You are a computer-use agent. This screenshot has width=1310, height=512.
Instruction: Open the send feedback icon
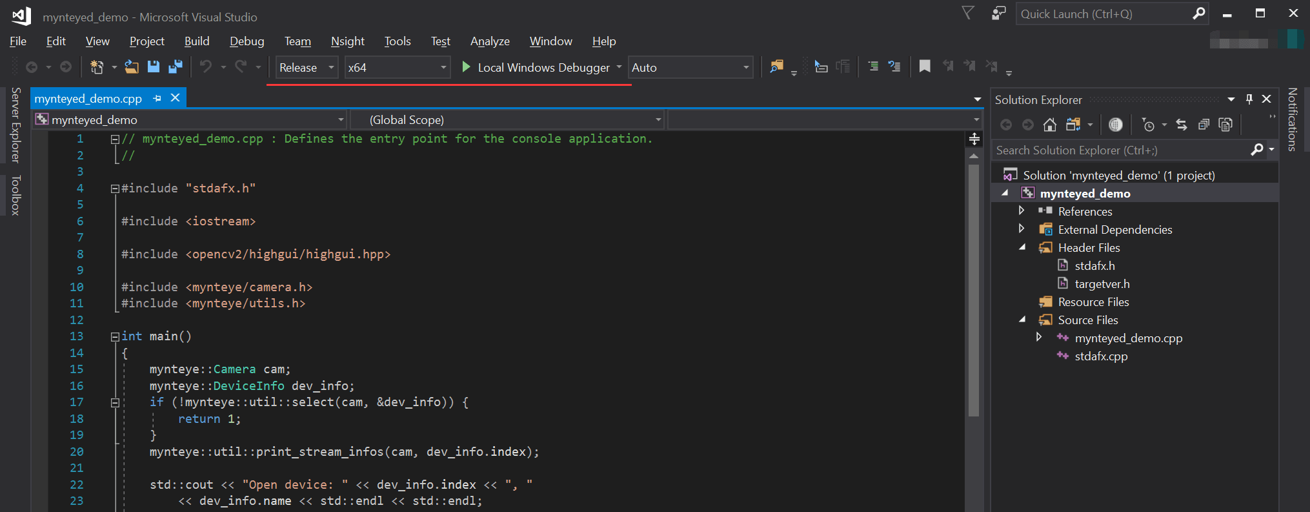tap(998, 13)
